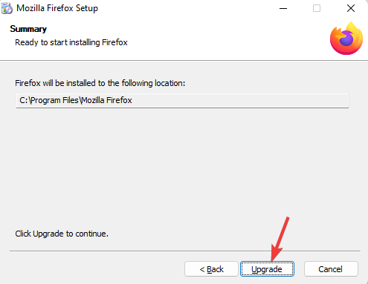Image resolution: width=368 pixels, height=284 pixels.
Task: Minimize the Mozilla Firefox Setup window
Action: pos(283,8)
